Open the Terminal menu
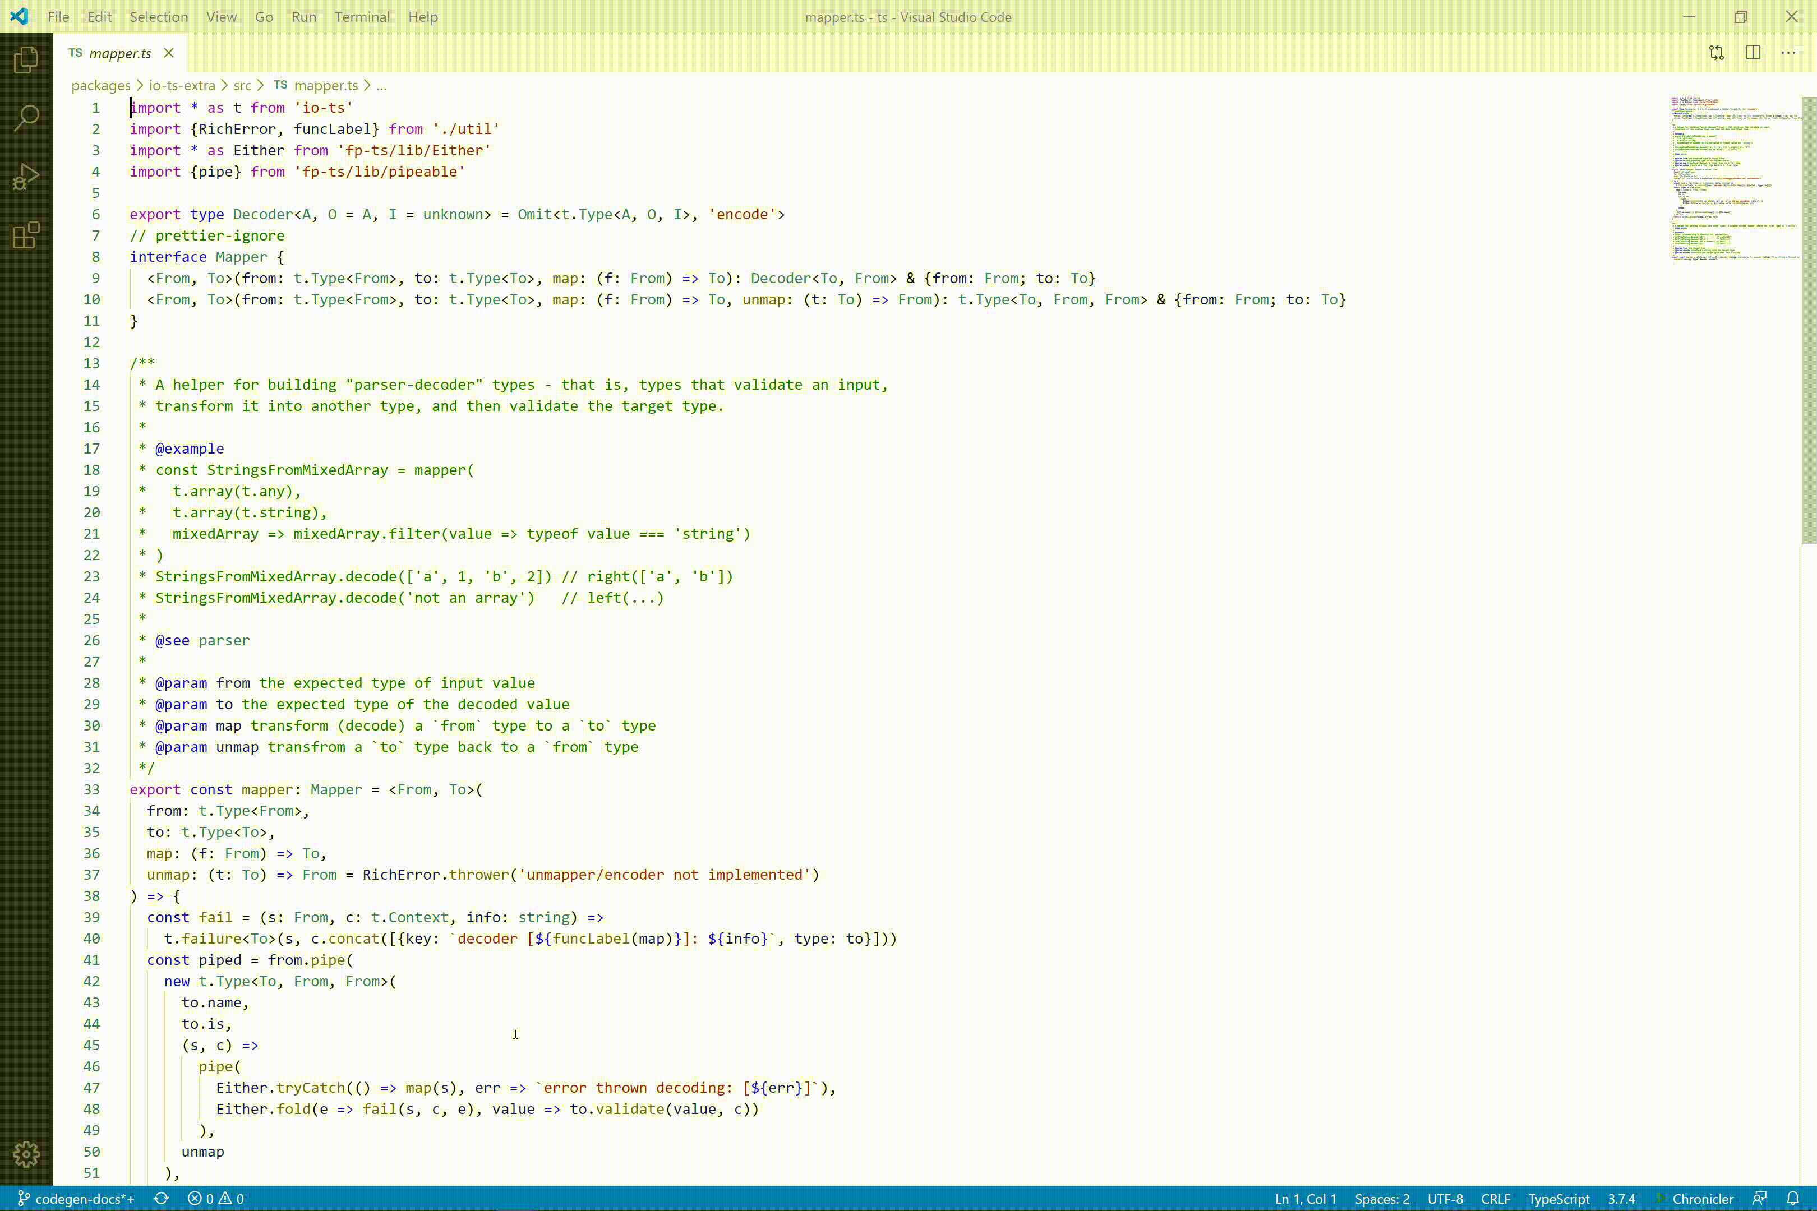This screenshot has height=1211, width=1817. (x=362, y=17)
